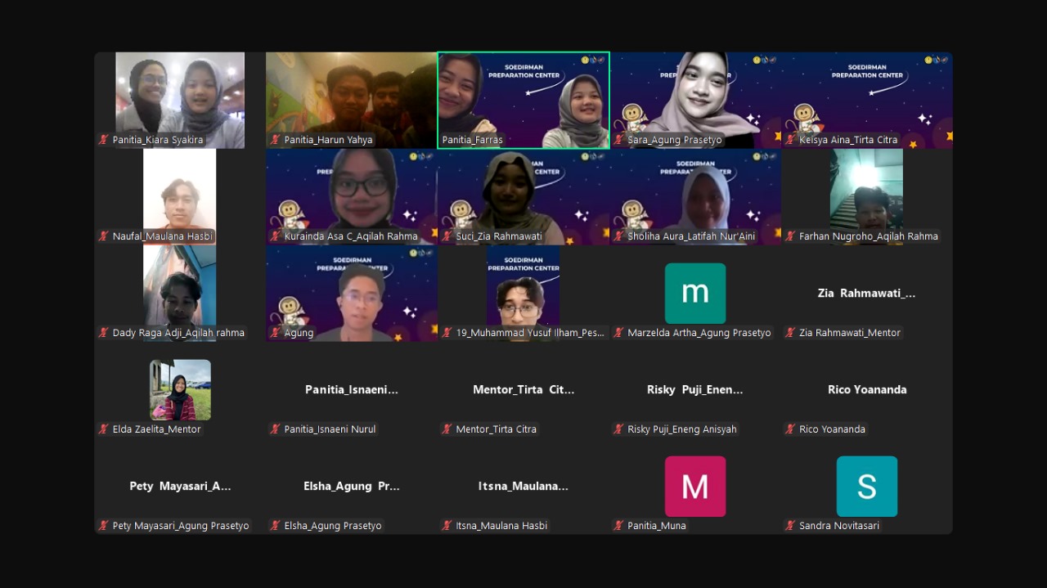Viewport: 1047px width, 588px height.
Task: Click the muted mic icon beside Panitia_Harun Yahya
Action: click(276, 140)
